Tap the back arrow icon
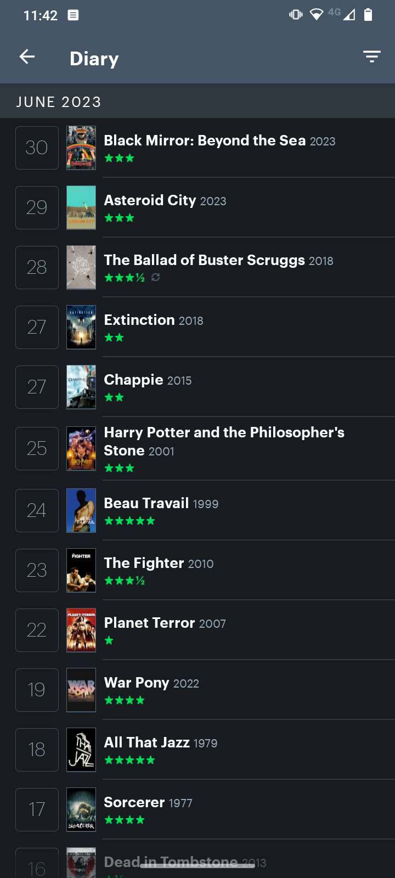 pyautogui.click(x=27, y=57)
